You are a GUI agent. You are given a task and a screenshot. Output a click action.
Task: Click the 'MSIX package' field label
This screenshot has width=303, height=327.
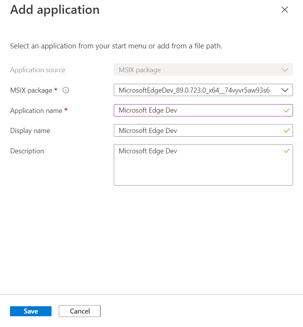(31, 90)
